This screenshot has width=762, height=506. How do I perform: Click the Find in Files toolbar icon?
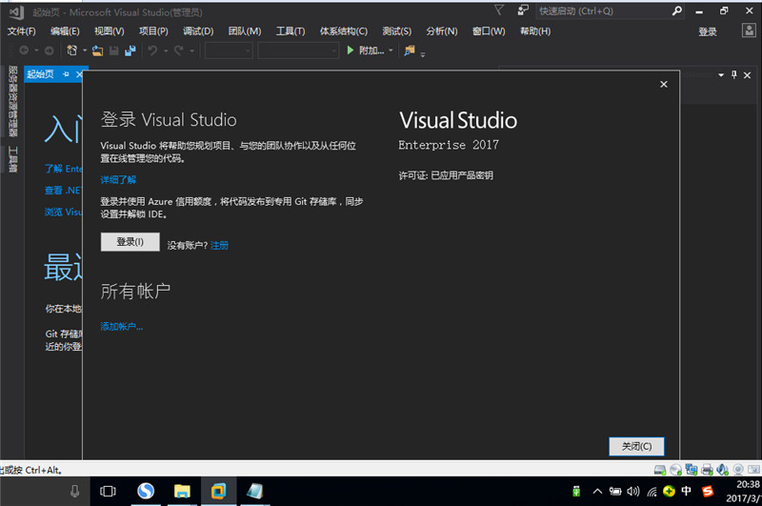click(x=410, y=51)
